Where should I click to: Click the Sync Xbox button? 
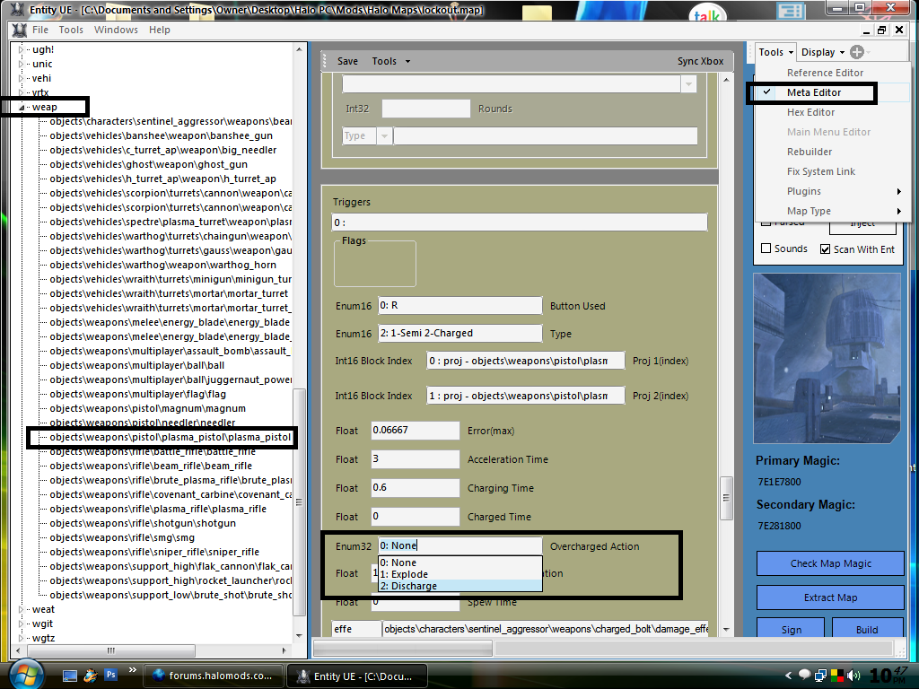(x=700, y=61)
